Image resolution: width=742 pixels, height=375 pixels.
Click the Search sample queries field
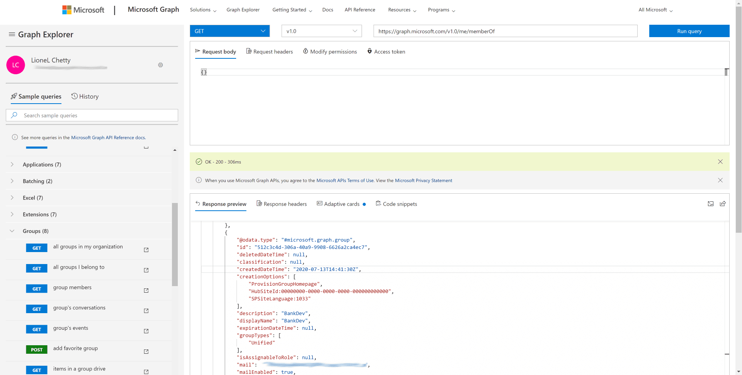click(92, 115)
